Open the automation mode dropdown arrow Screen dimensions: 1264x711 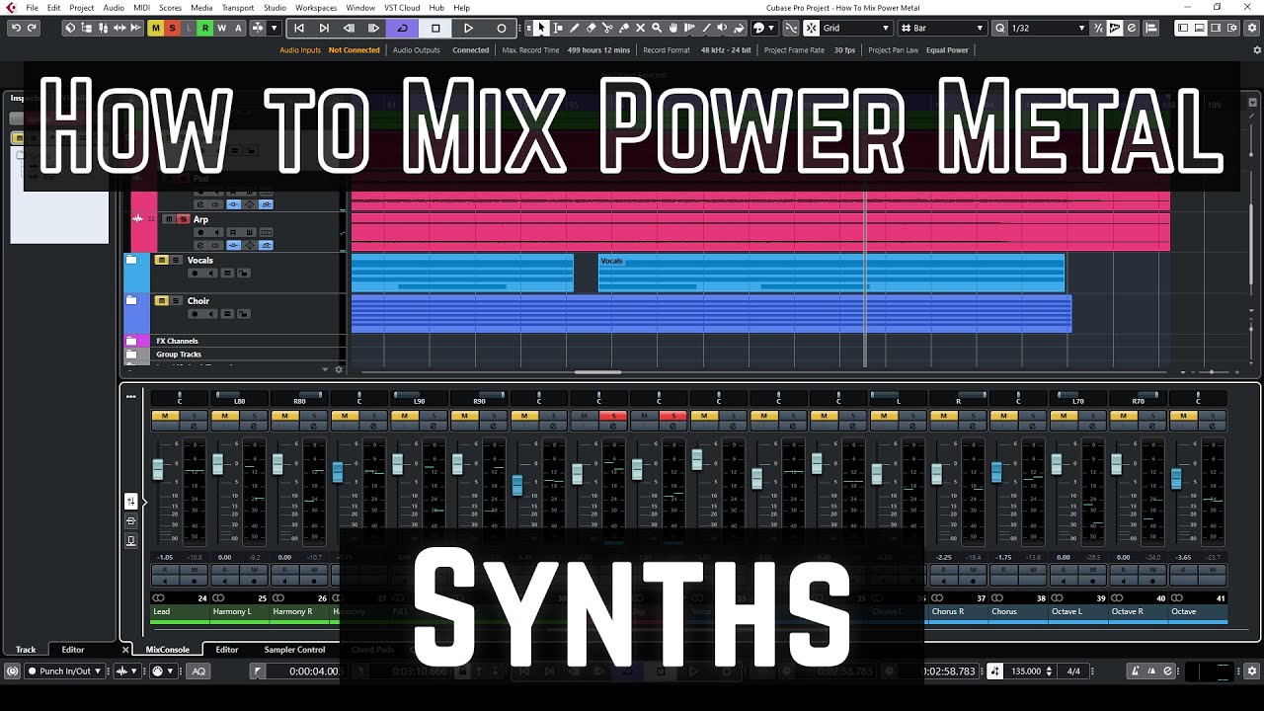pos(275,28)
